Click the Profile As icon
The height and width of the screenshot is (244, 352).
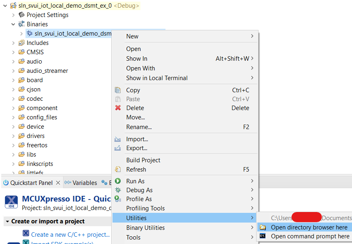(x=118, y=199)
